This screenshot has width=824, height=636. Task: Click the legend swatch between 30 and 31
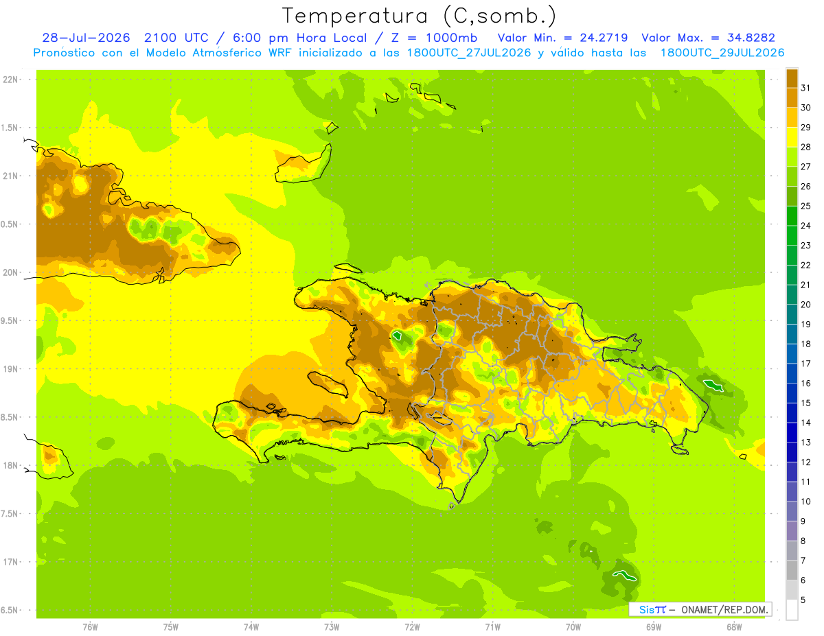792,97
